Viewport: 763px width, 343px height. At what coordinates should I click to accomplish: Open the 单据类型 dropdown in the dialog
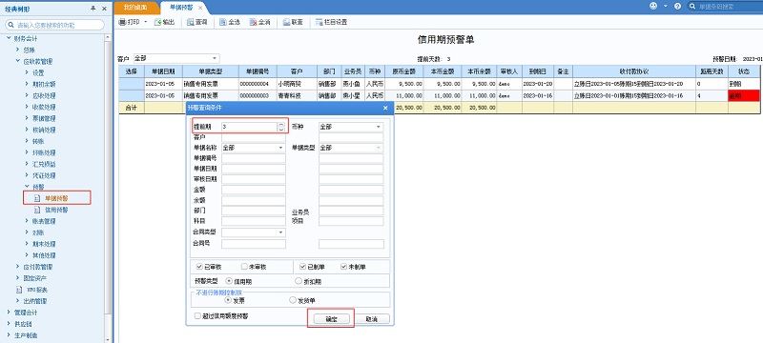coord(379,148)
